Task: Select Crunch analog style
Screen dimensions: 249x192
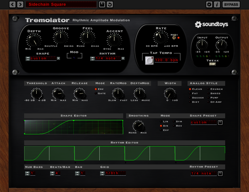Action: 215,89
